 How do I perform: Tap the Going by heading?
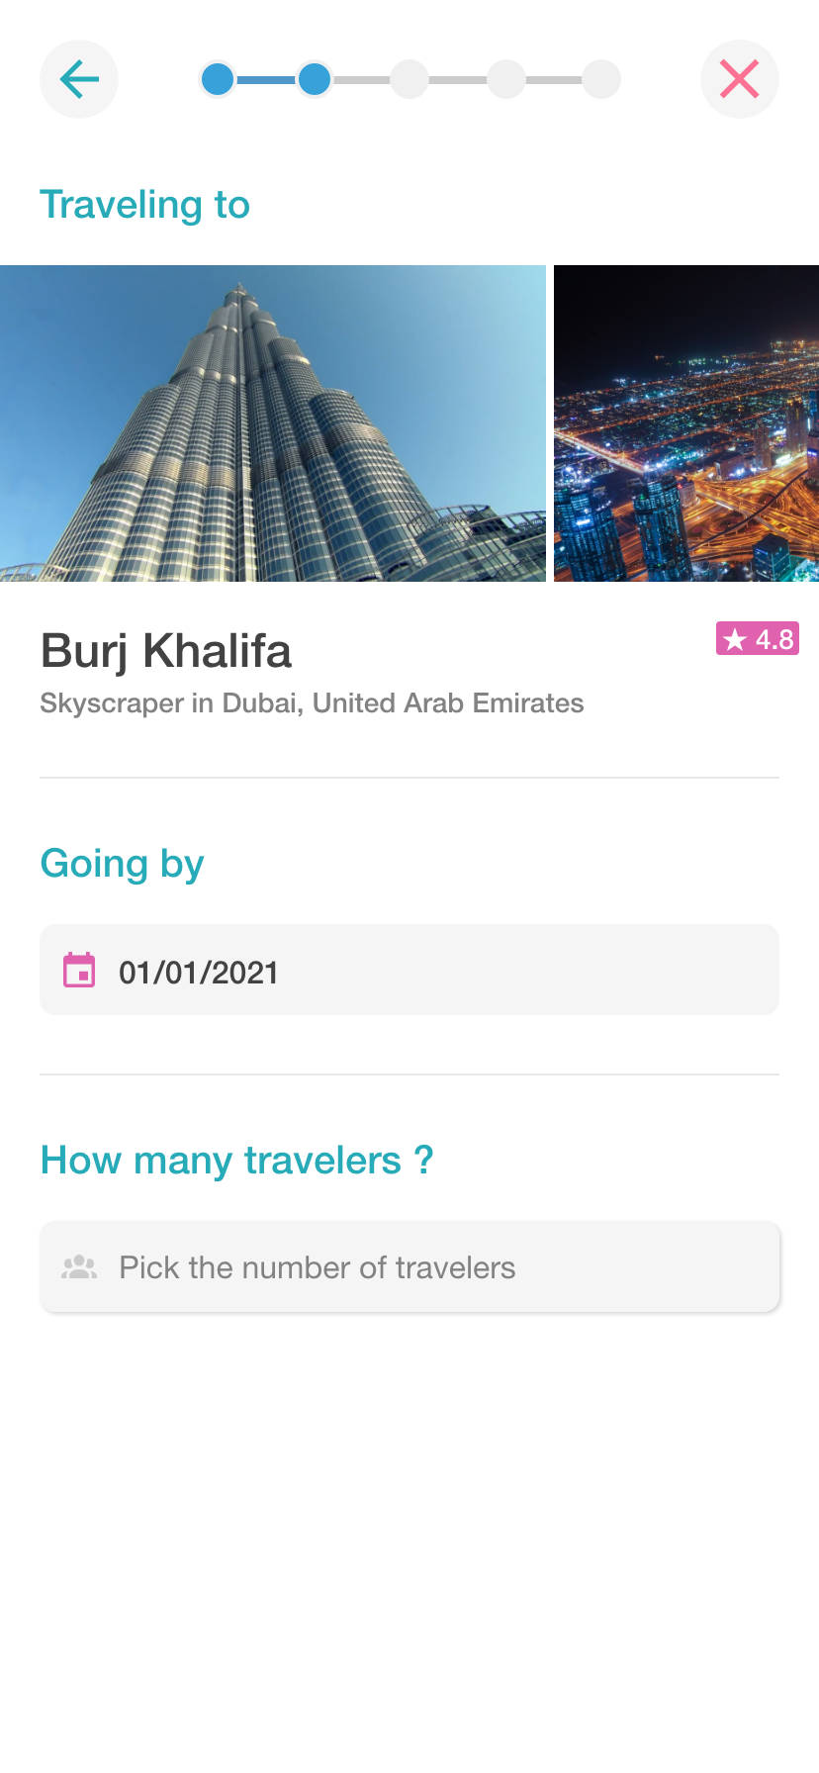(x=122, y=864)
